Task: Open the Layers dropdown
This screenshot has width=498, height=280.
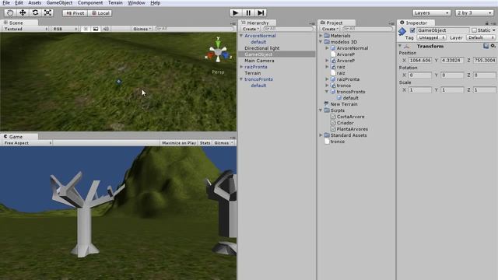Action: pyautogui.click(x=432, y=12)
